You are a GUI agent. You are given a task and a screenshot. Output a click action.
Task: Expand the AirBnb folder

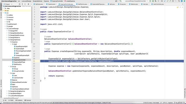[5, 15]
